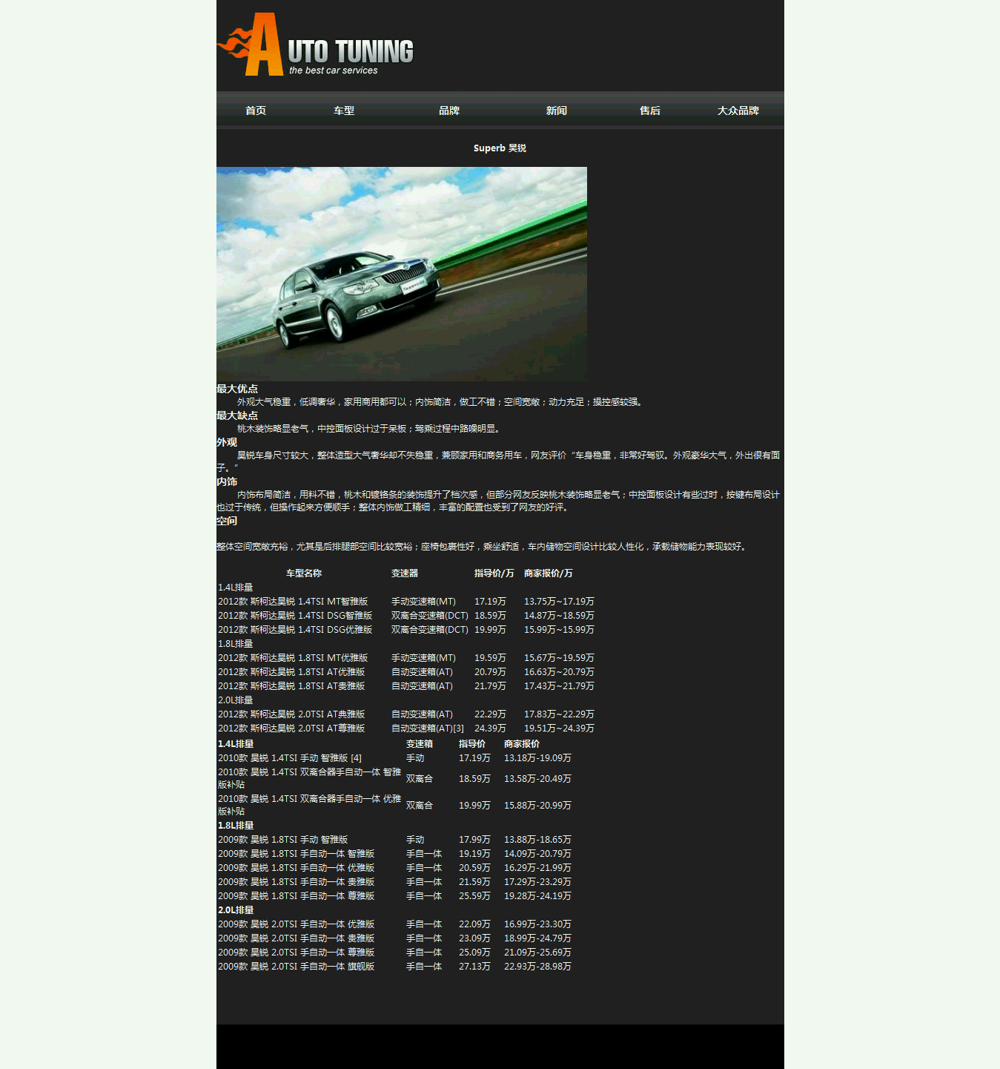Click the 'Superb 昊锐' page title
This screenshot has width=1000, height=1069.
pos(500,148)
